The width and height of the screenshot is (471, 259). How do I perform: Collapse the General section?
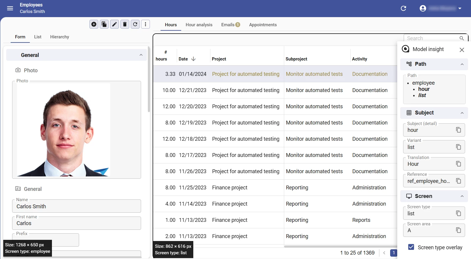[141, 55]
